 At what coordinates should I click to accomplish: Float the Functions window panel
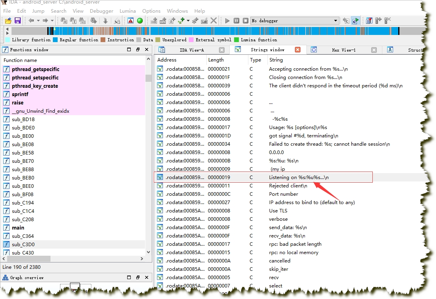(138, 50)
